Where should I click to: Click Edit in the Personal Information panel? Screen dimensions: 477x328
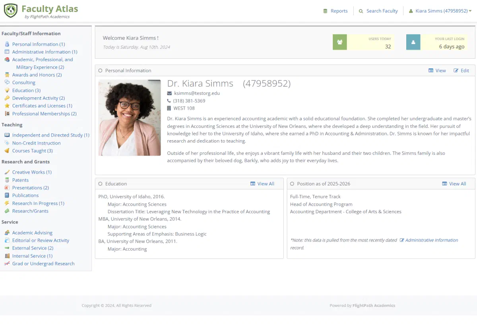pos(461,70)
